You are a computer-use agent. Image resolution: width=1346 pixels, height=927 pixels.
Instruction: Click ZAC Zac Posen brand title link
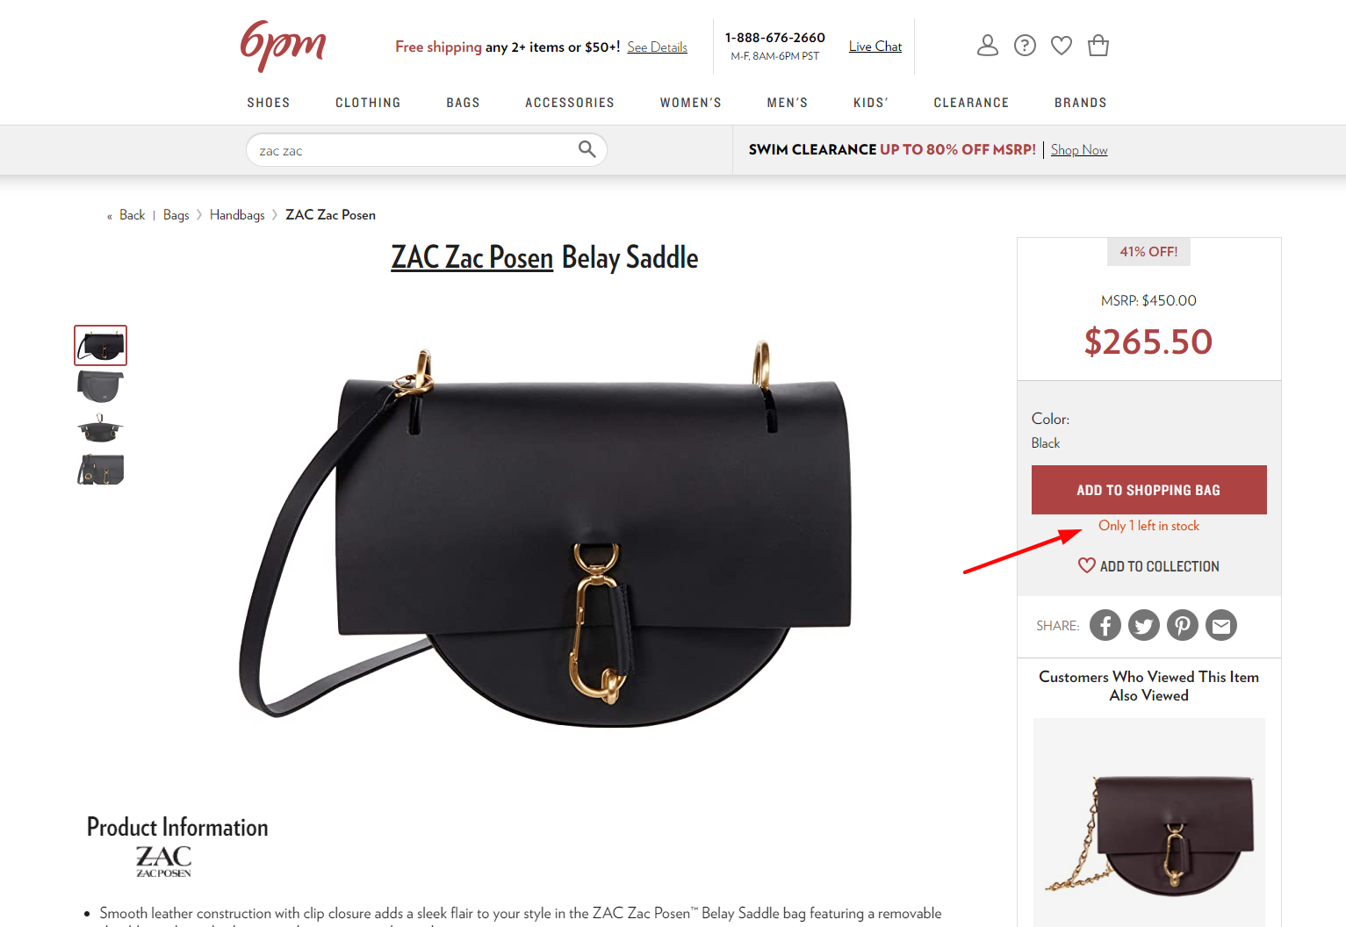pos(472,257)
